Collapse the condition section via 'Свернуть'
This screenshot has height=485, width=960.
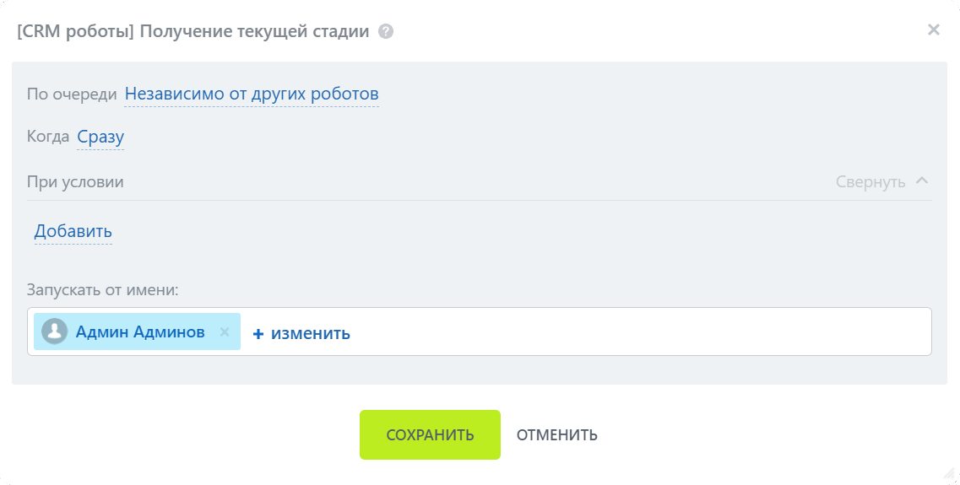point(871,181)
